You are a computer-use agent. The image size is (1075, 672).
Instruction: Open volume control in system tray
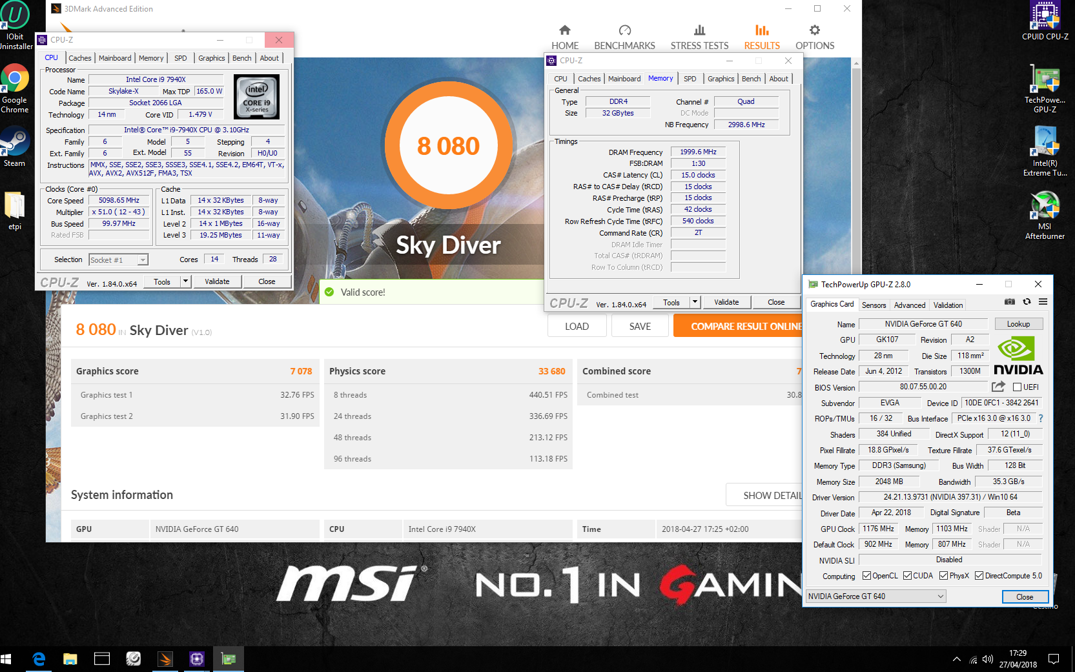(988, 659)
